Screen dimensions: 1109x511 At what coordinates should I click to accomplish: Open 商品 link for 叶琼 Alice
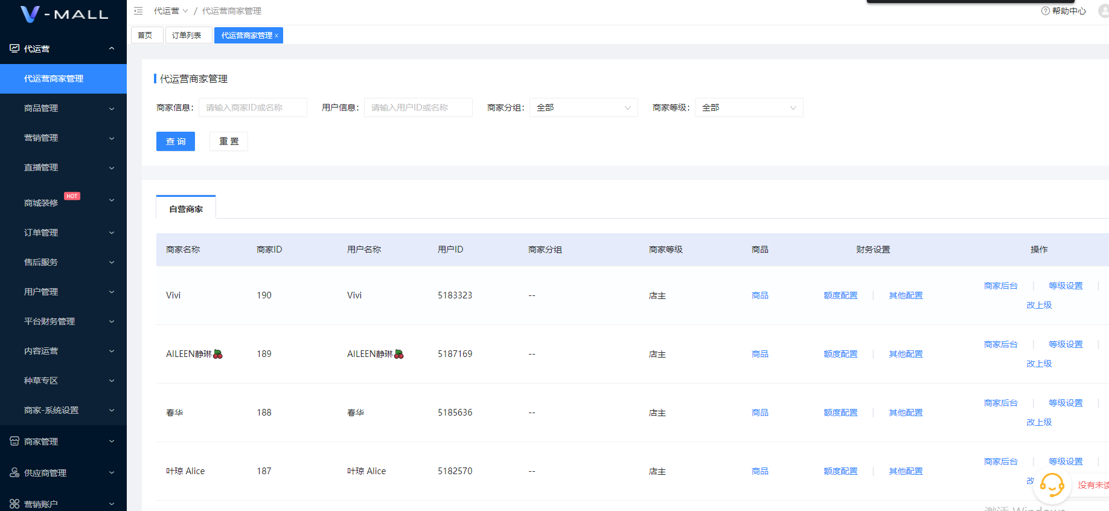(x=760, y=471)
